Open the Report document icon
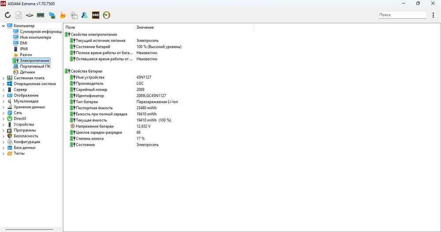Screen dimensions: 441x232 click(x=19, y=15)
